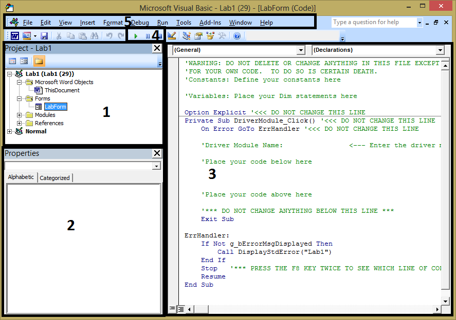This screenshot has width=456, height=320.
Task: Expand the References folder
Action: pos(19,123)
